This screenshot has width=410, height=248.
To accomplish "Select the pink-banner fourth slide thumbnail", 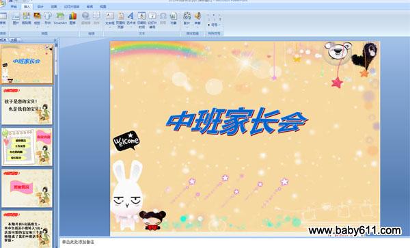I will 27,188.
